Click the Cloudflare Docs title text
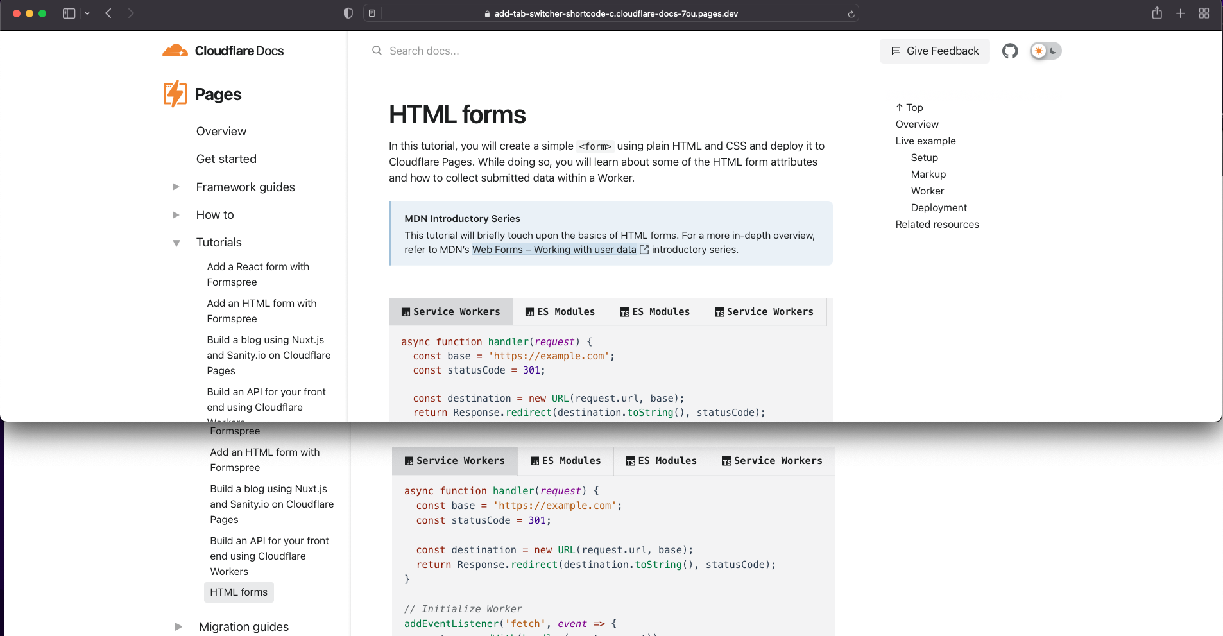1223x636 pixels. tap(239, 51)
